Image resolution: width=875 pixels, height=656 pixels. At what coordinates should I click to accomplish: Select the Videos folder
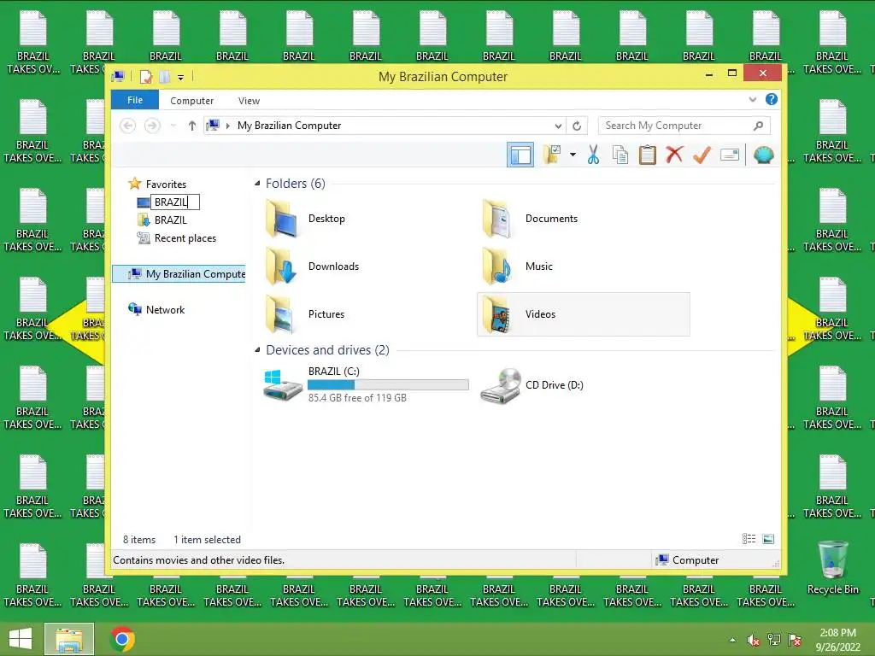584,314
